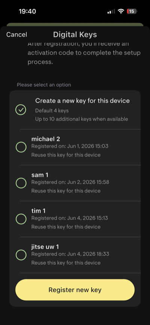The height and width of the screenshot is (325, 150).
Task: Select the sam 1 radio button
Action: [x=21, y=183]
